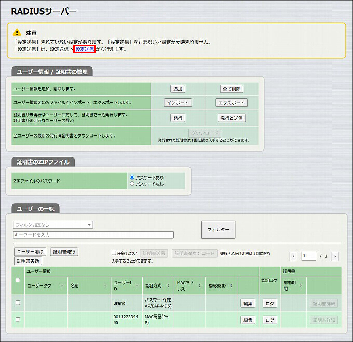The height and width of the screenshot is (342, 353).
Task: Click the 証明書発行 button
Action: point(64,252)
